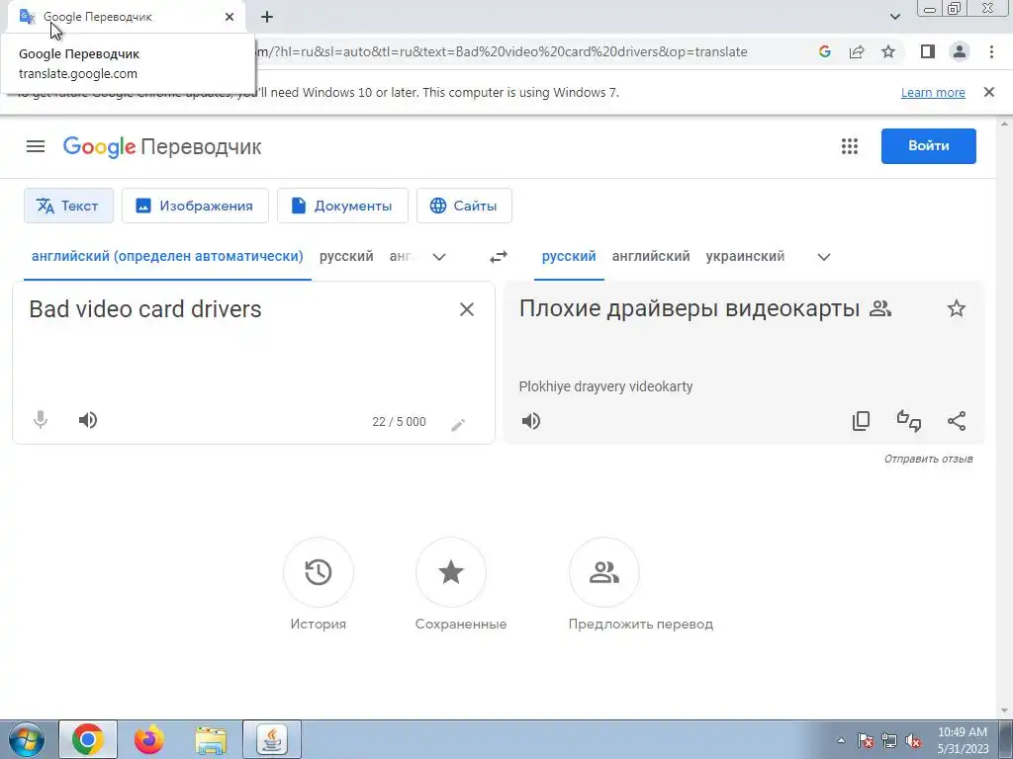Open the Java application in taskbar
The height and width of the screenshot is (759, 1013).
(x=272, y=739)
